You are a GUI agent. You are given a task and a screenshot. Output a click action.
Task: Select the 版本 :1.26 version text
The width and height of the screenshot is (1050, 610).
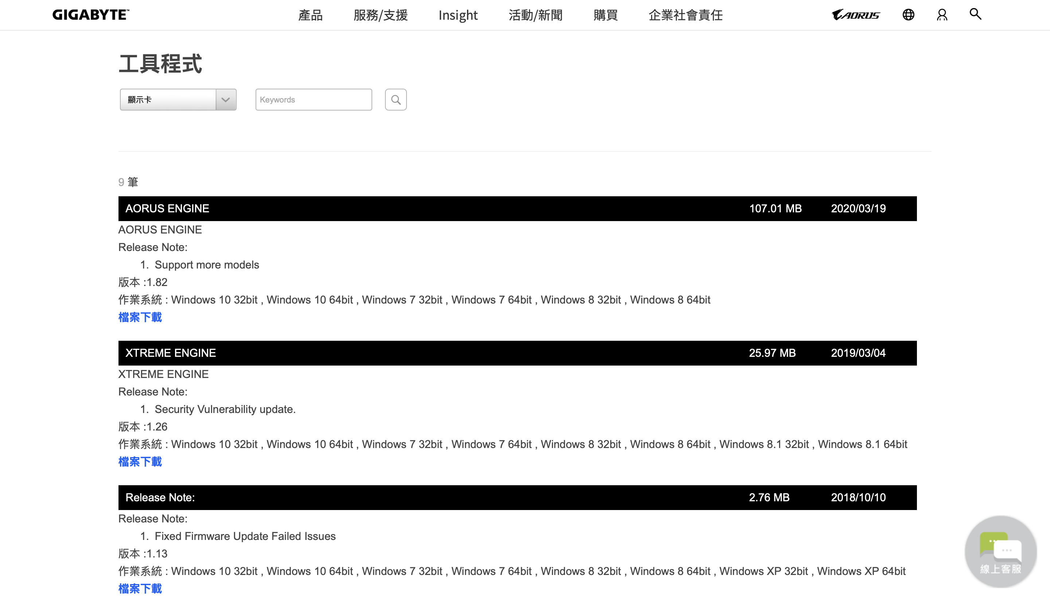143,426
